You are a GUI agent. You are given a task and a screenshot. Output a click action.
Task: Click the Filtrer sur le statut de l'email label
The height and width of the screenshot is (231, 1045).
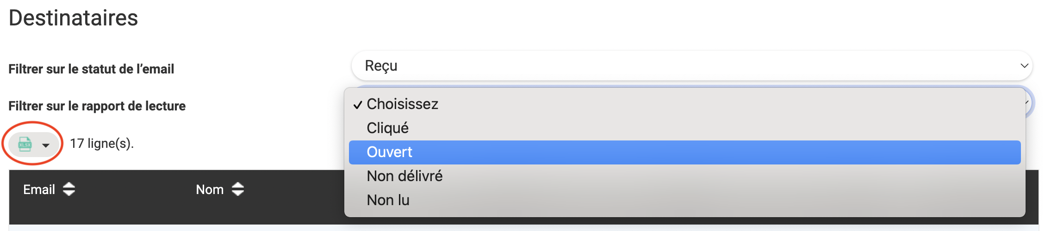[x=91, y=69]
